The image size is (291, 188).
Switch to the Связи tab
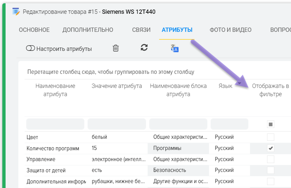[x=141, y=30]
